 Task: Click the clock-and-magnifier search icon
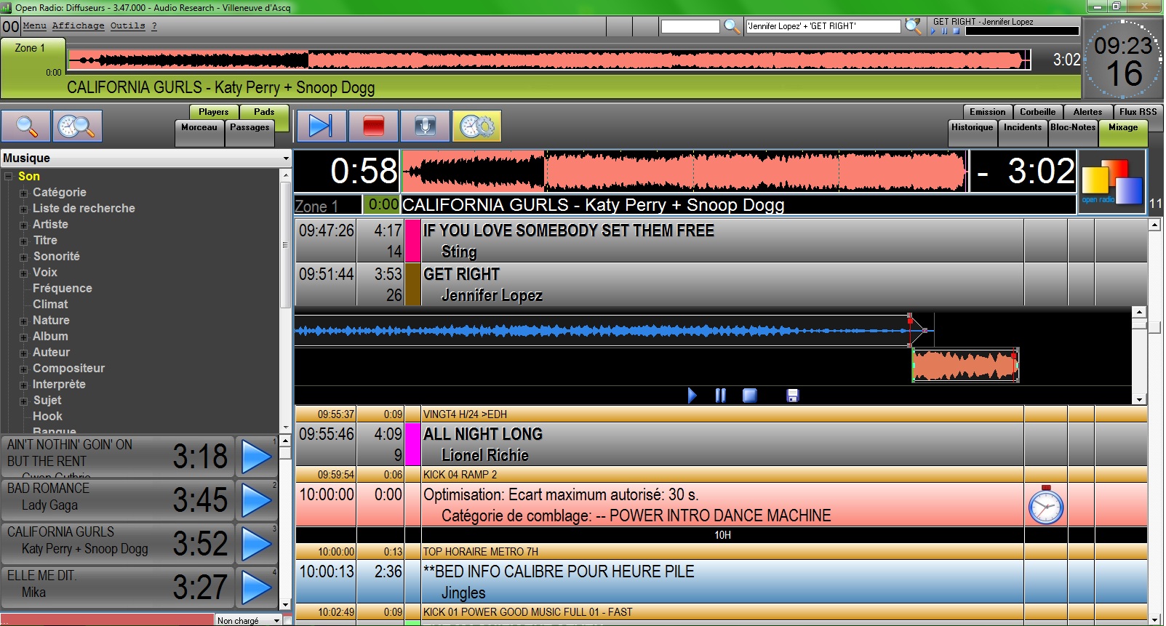(x=76, y=127)
